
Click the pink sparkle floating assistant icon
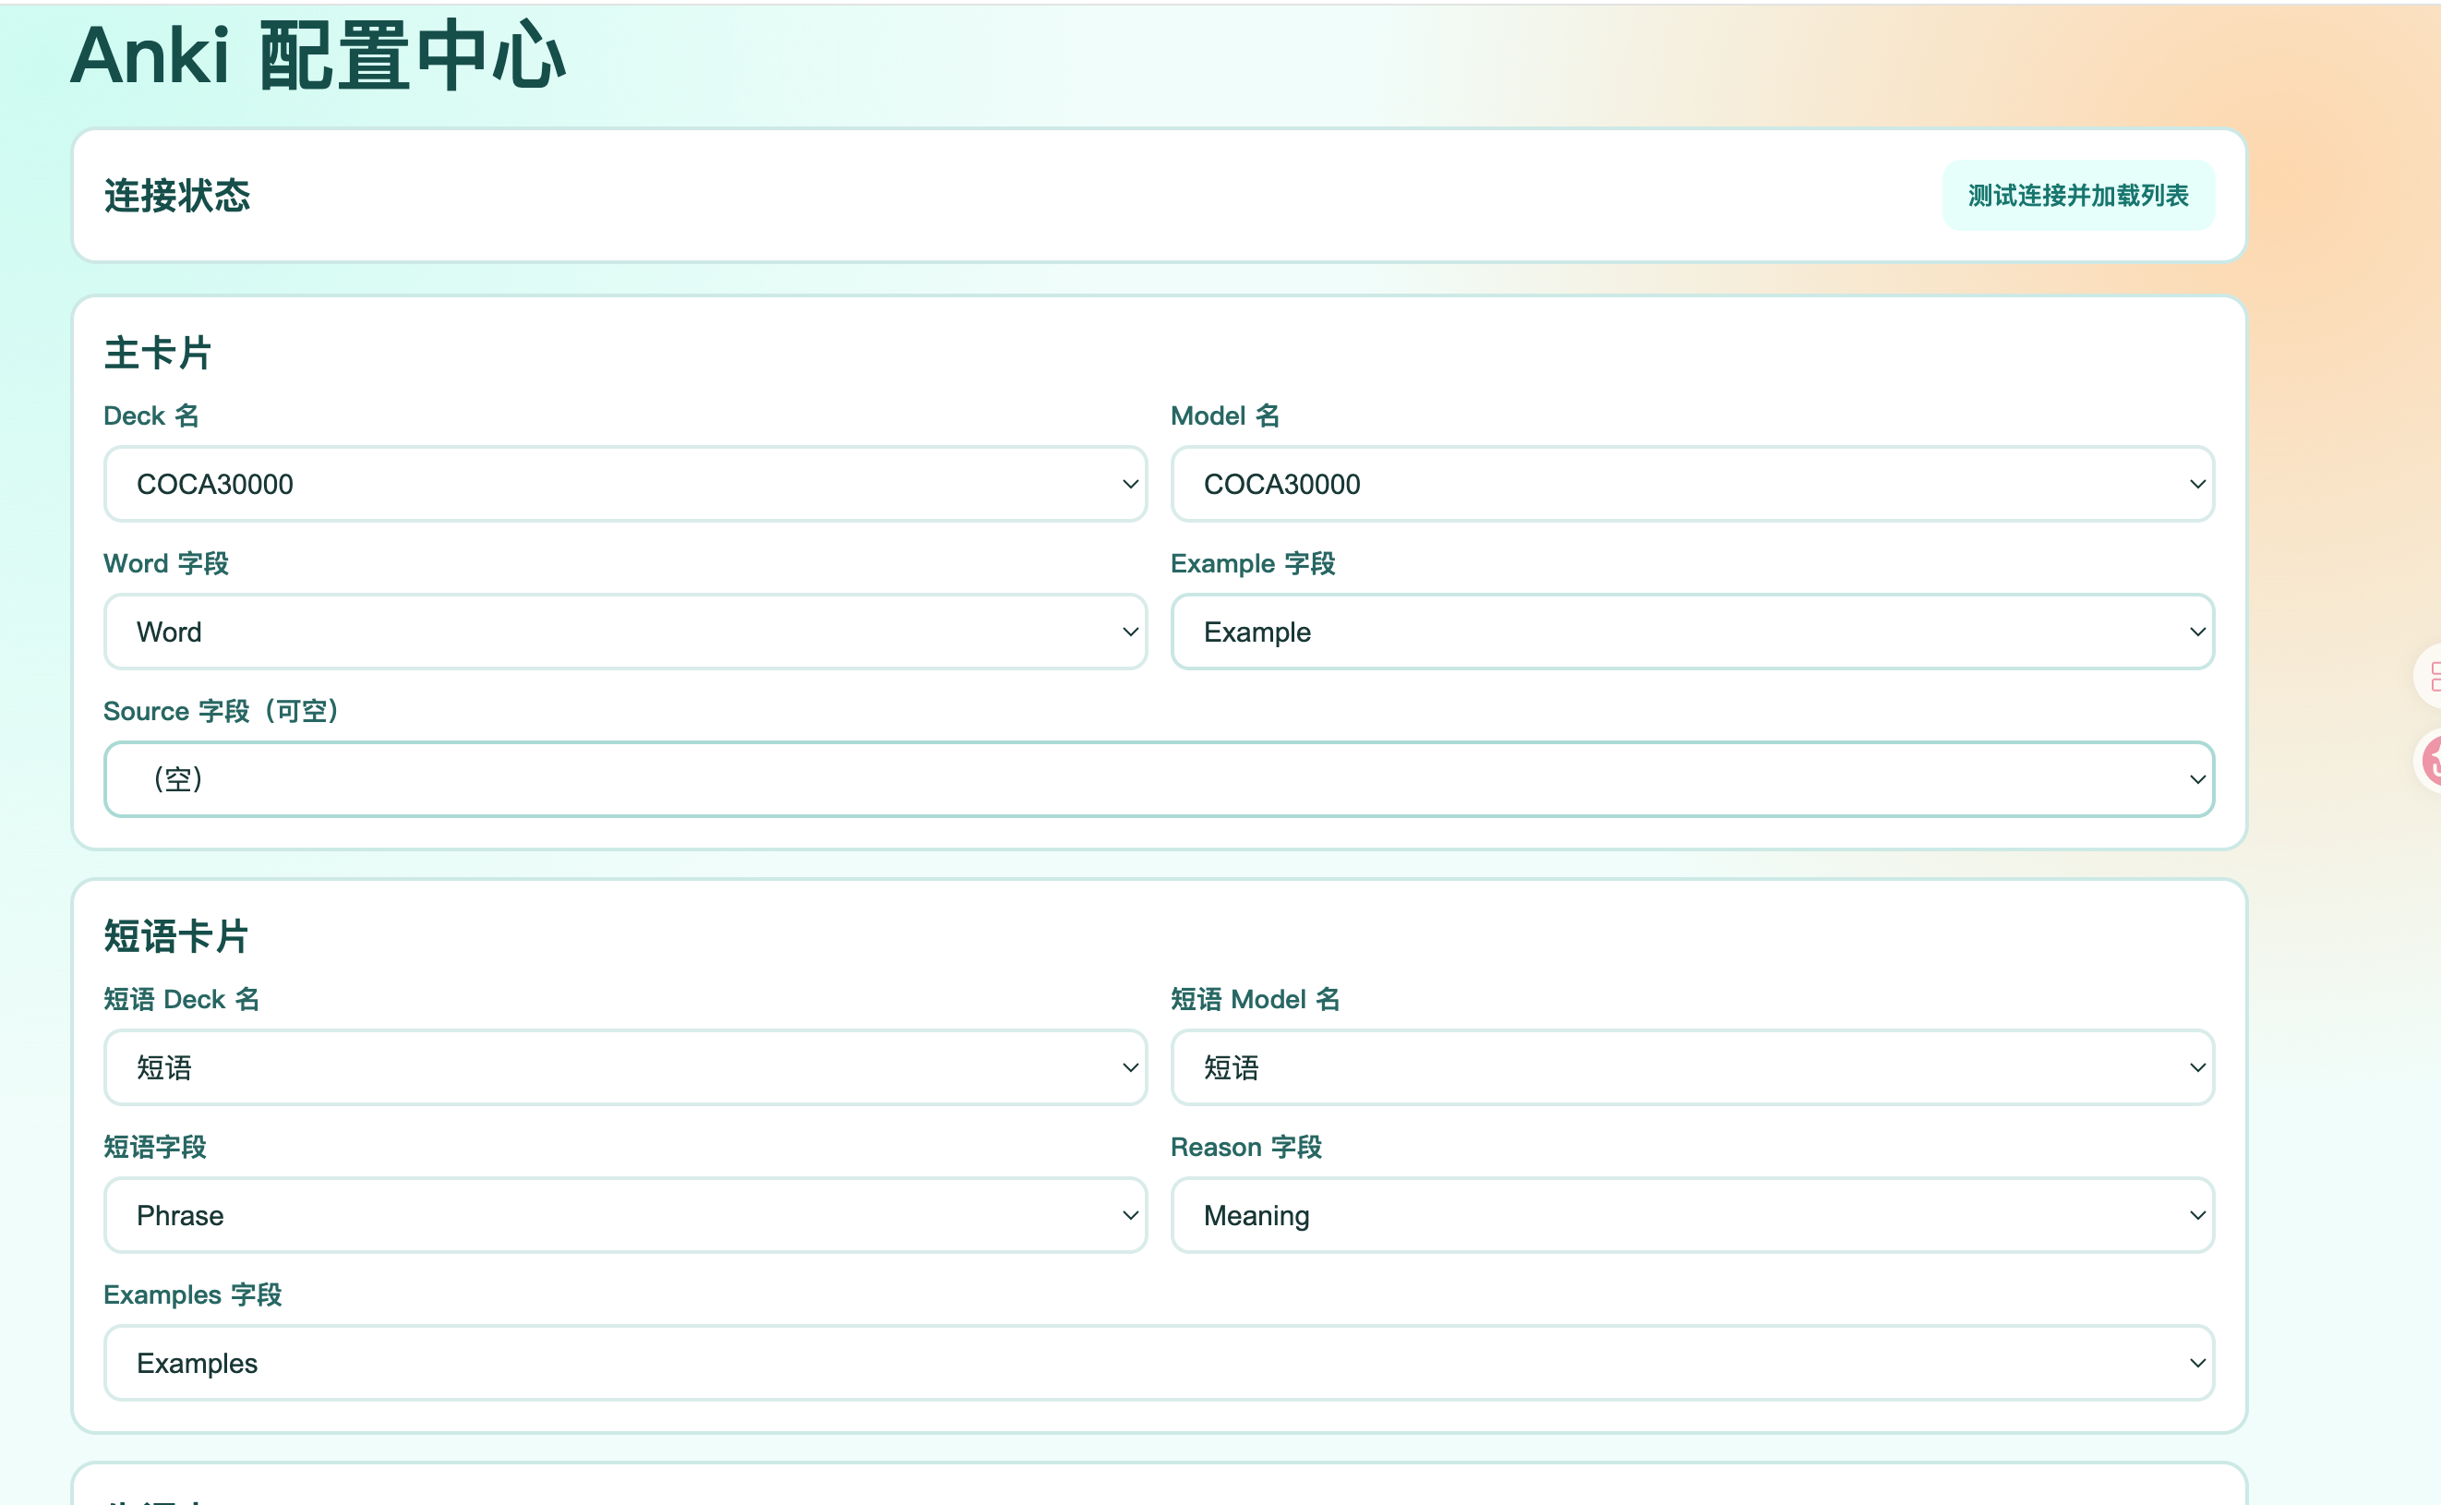click(x=2430, y=761)
